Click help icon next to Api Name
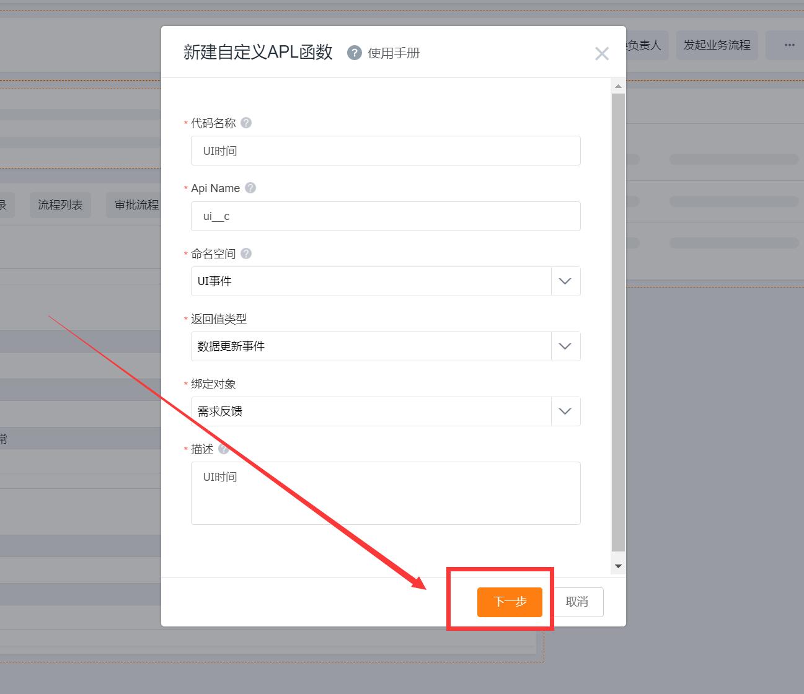 coord(250,188)
